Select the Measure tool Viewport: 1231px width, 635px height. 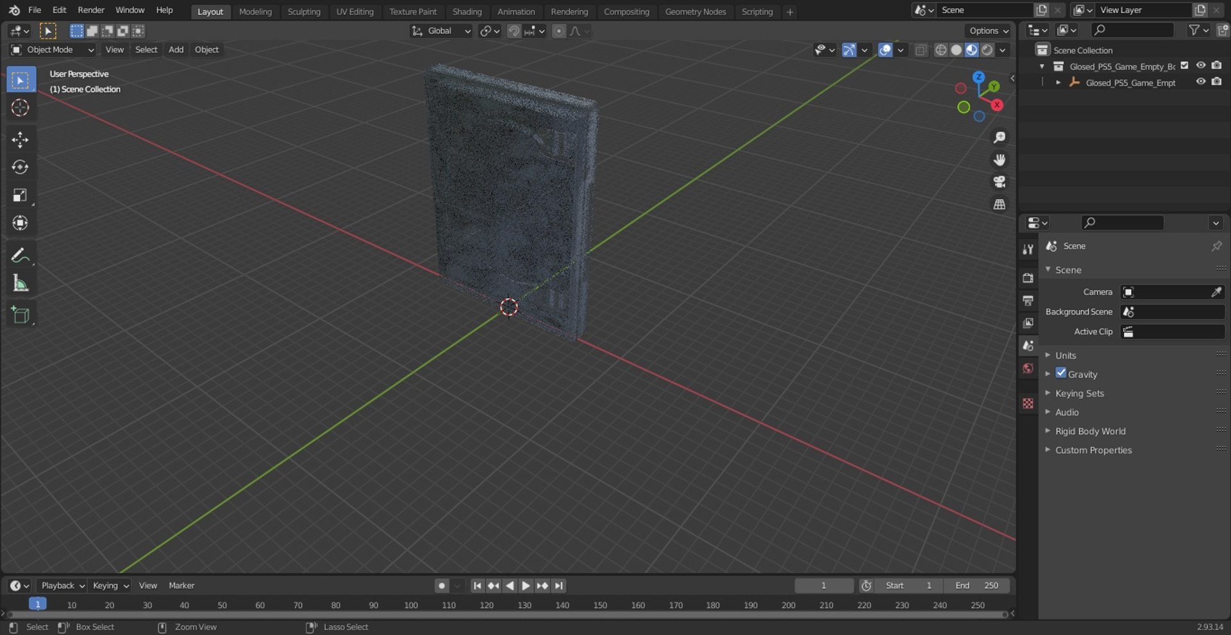[x=21, y=283]
